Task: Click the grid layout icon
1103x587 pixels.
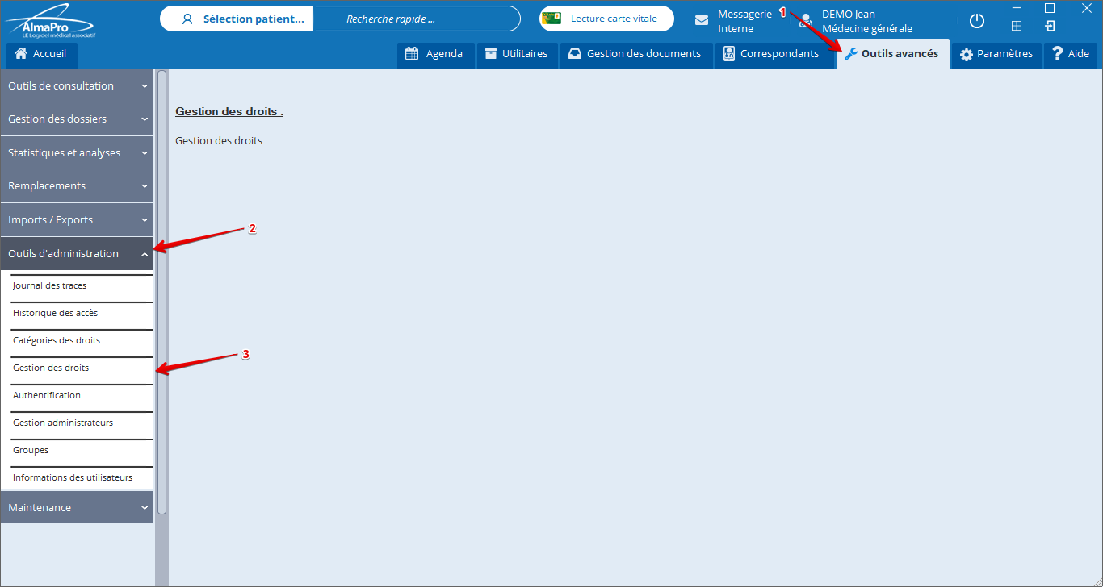Action: 1017,26
